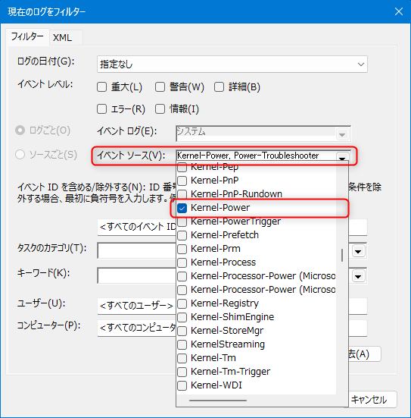Viewport: 411px width, 418px height.
Task: Select the ログごと(O) radio button
Action: [x=20, y=130]
